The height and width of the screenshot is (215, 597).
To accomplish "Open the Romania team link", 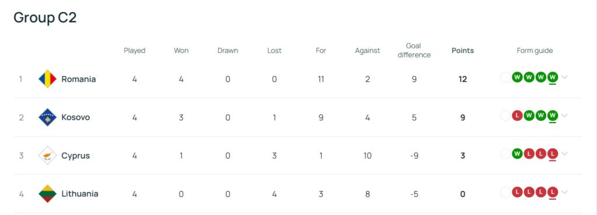I will [x=79, y=79].
